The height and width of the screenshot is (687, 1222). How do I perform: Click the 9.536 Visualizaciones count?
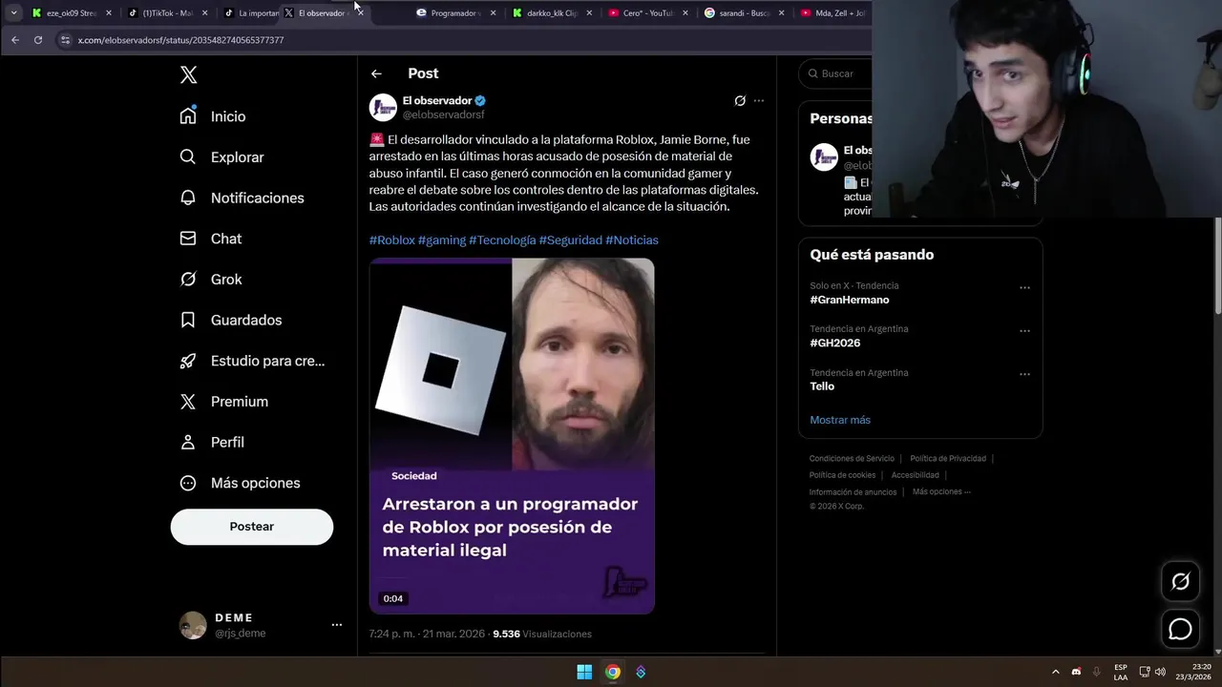(542, 635)
